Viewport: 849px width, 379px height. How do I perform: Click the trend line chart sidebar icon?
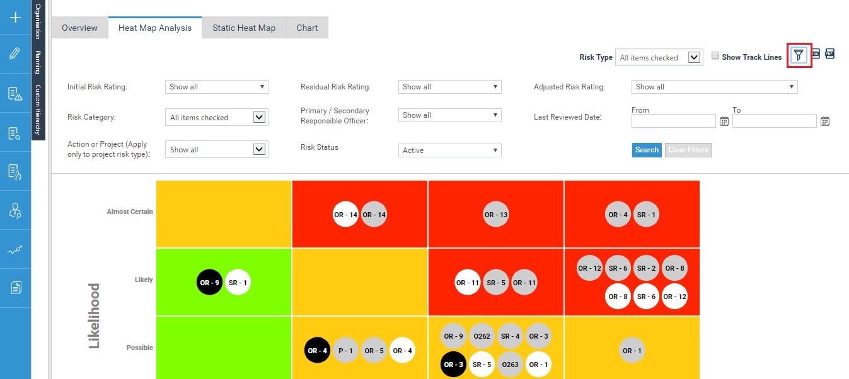15,250
